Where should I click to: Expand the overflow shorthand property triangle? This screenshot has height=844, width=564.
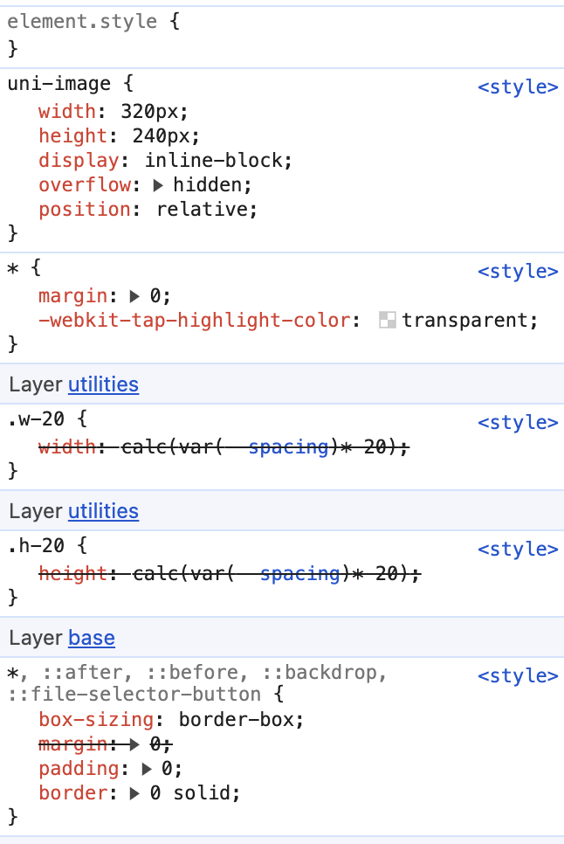158,185
